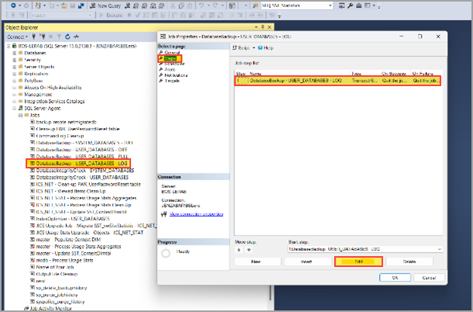Click the pin icon on Object Explorer header
Screen dimensions: 473x312
[x=263, y=27]
